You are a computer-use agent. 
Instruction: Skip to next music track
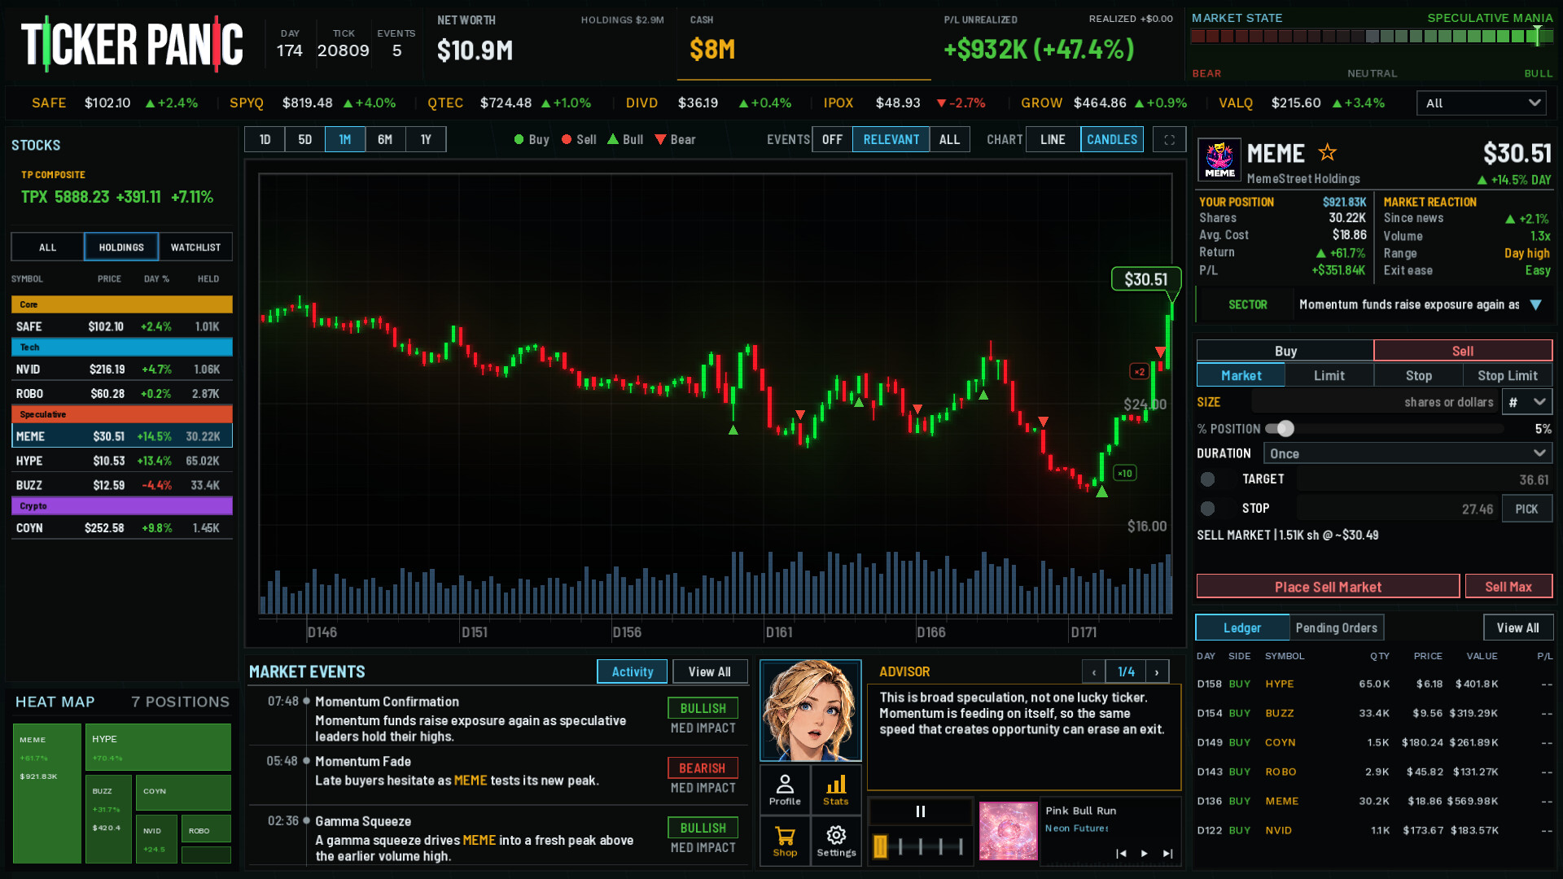point(1168,853)
